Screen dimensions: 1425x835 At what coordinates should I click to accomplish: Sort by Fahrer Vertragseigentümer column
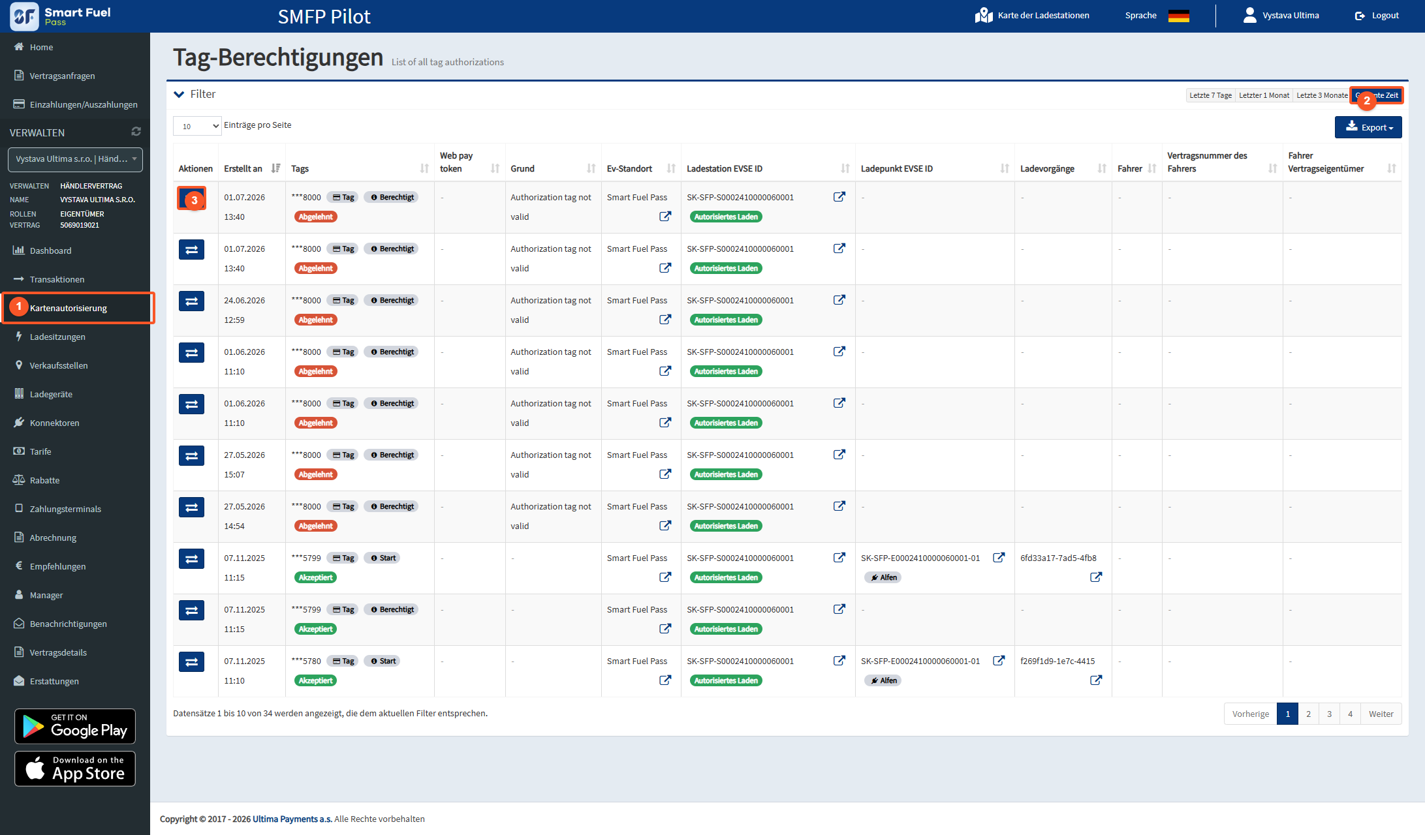(x=1341, y=162)
